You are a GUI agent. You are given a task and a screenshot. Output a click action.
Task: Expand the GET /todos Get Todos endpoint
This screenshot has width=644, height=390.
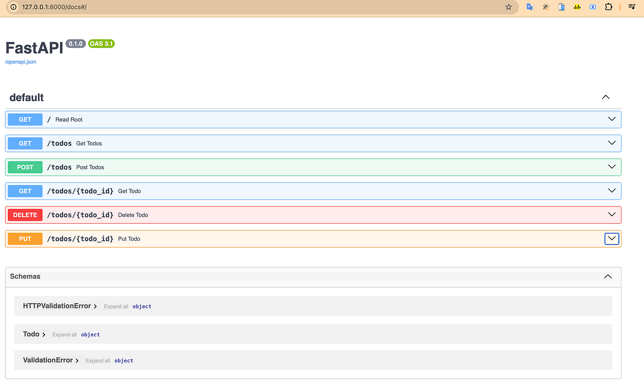point(611,143)
